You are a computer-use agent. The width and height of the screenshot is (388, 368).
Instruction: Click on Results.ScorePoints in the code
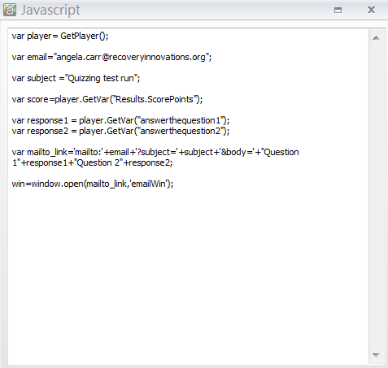pos(155,99)
